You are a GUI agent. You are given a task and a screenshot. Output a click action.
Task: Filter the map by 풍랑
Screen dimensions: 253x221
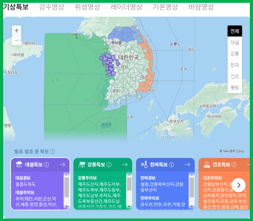tap(235, 87)
